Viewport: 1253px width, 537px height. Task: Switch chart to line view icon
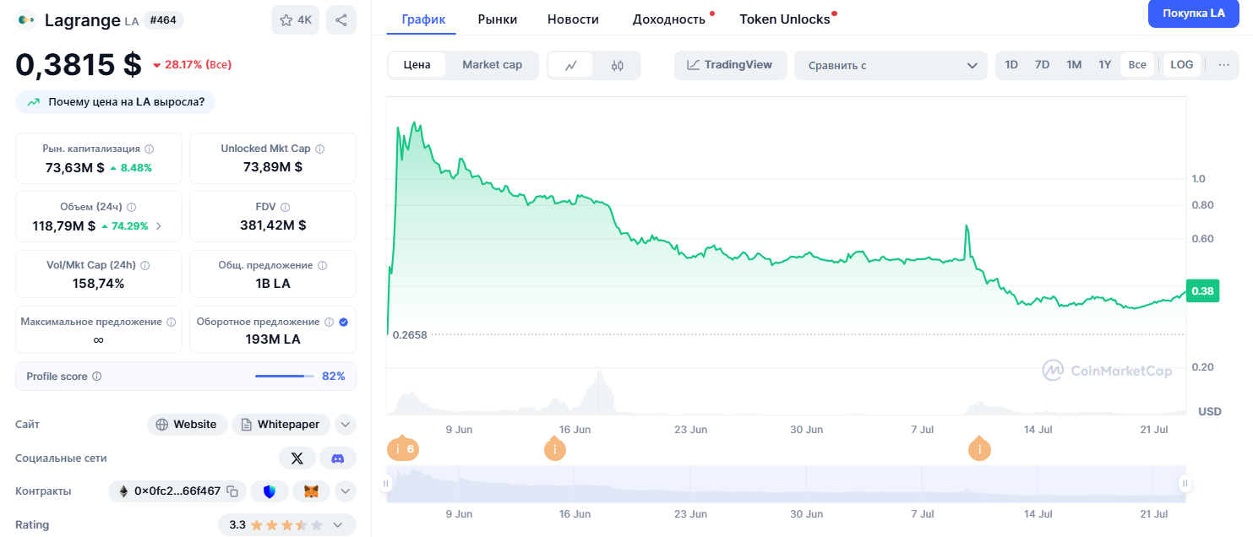pos(571,65)
